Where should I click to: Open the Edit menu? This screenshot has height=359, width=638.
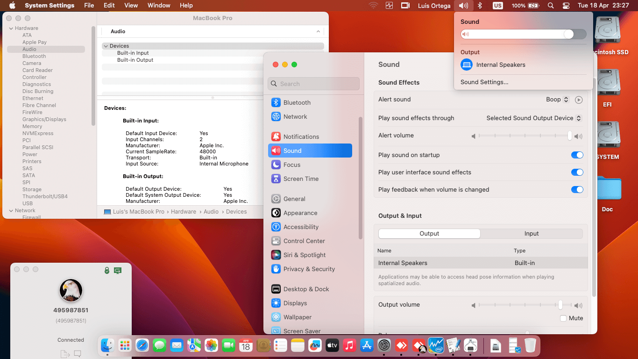click(x=109, y=6)
